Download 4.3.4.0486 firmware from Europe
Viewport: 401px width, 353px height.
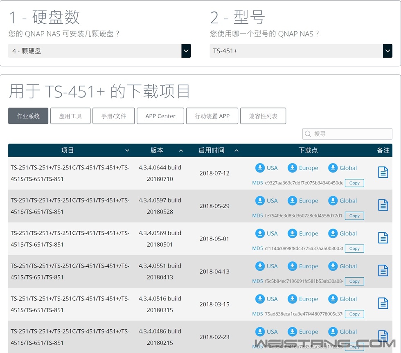tap(303, 332)
